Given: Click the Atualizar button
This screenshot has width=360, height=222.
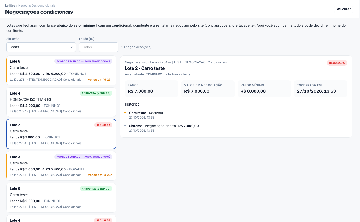Looking at the screenshot, I should (x=344, y=9).
